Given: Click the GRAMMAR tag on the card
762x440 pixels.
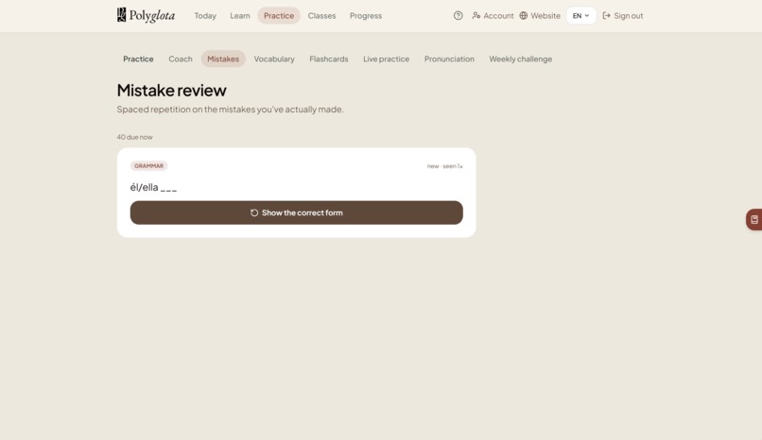Looking at the screenshot, I should 148,166.
